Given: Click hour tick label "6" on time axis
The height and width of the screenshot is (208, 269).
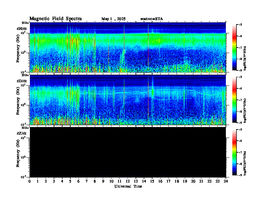Looking at the screenshot, I should click(x=78, y=181).
